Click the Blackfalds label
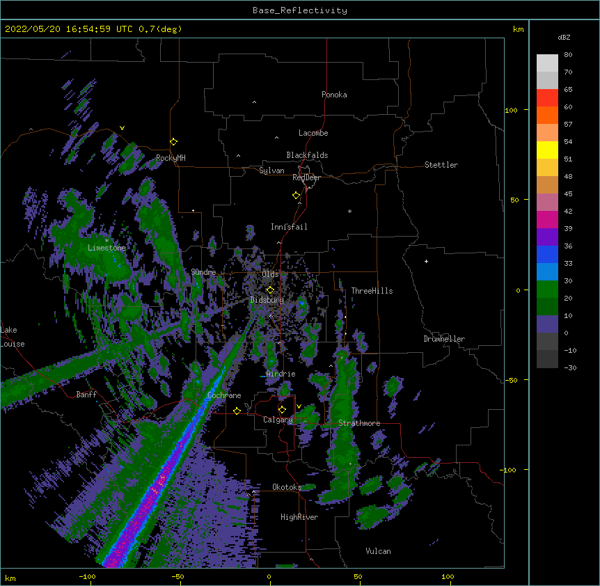This screenshot has height=586, width=600. [307, 155]
